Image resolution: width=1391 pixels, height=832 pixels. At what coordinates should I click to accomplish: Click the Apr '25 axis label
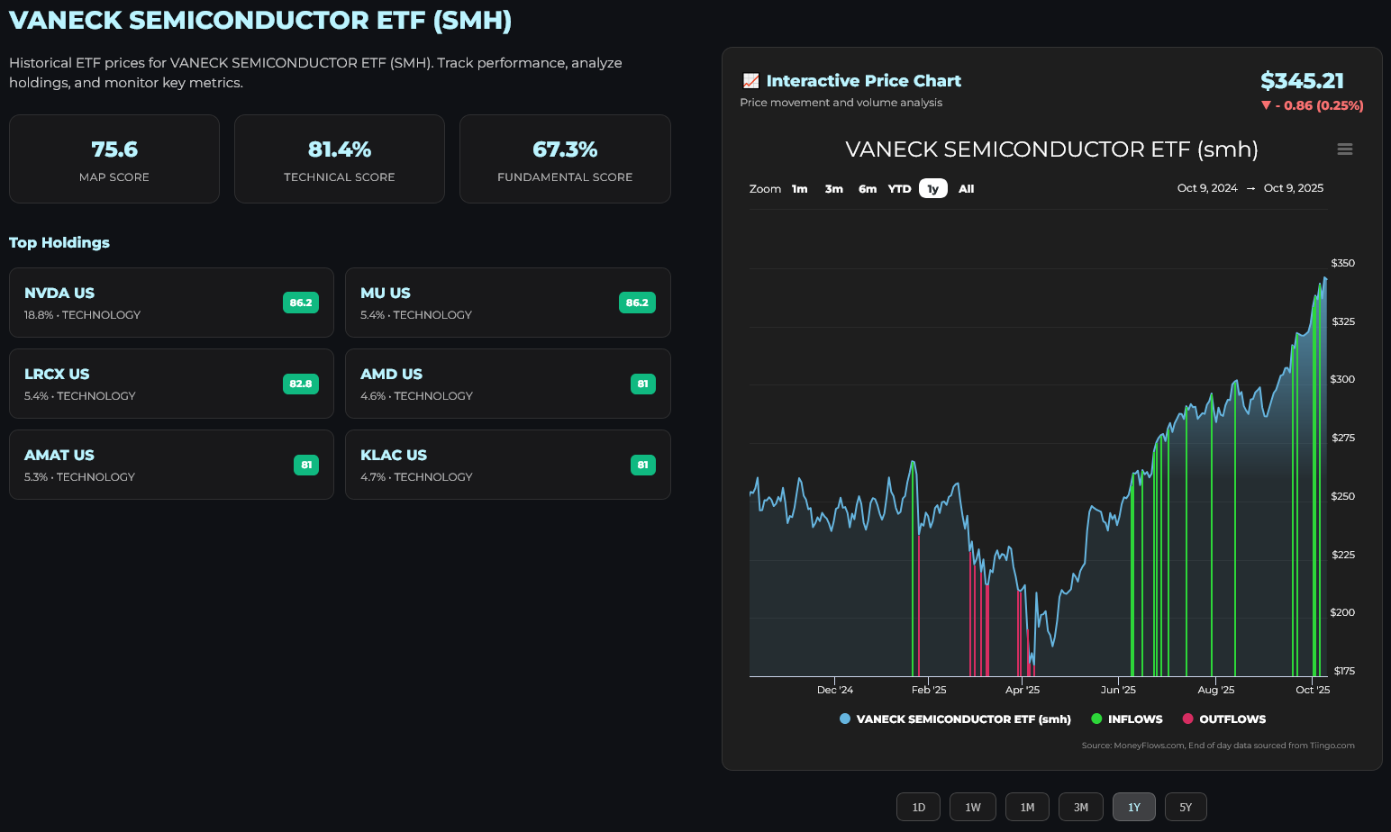(1023, 690)
